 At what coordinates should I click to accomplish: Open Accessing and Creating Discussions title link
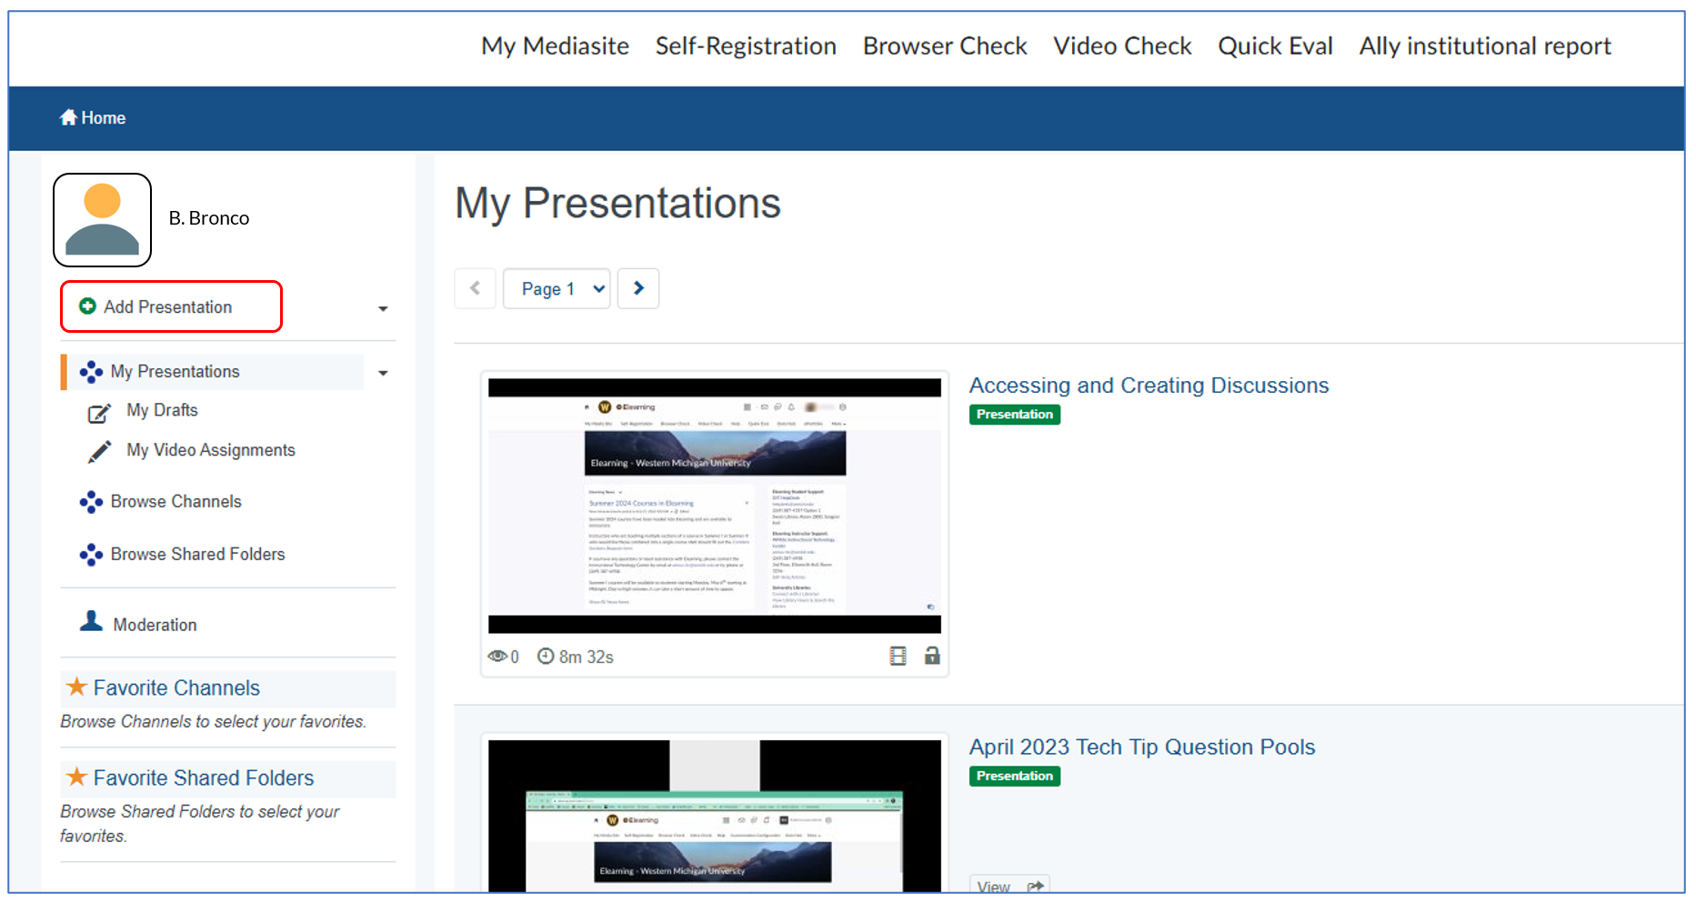pos(1149,386)
